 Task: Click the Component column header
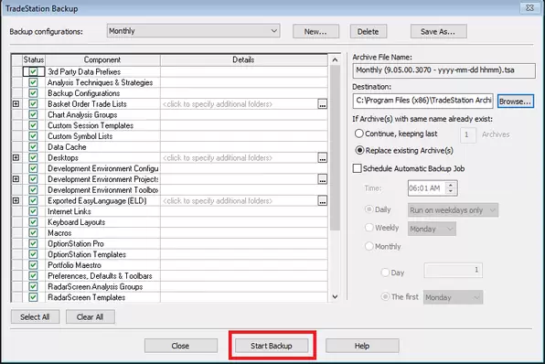tap(102, 59)
